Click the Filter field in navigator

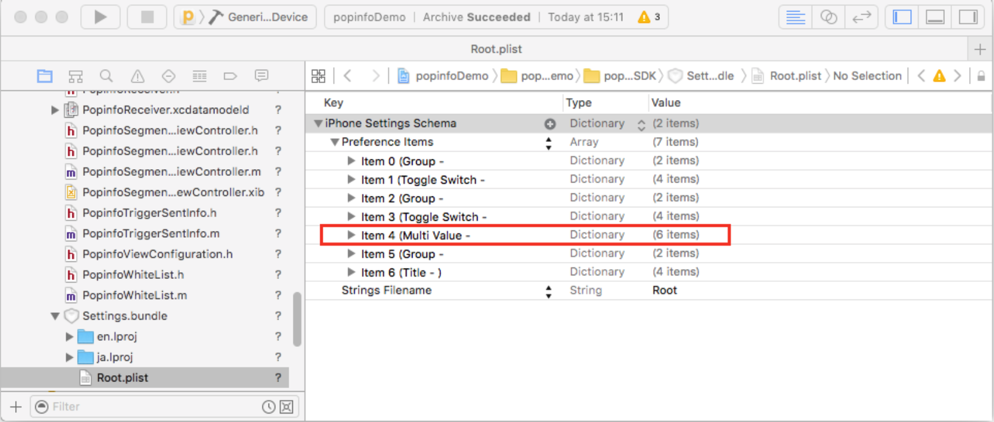152,406
